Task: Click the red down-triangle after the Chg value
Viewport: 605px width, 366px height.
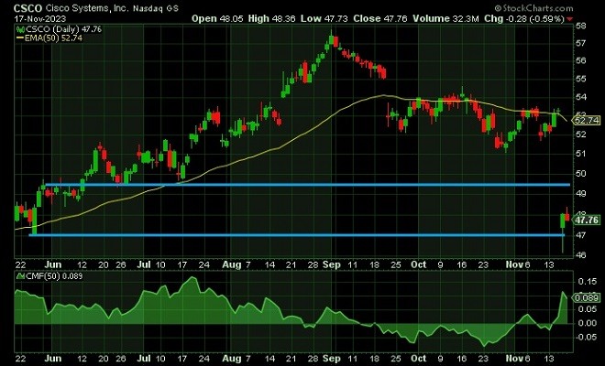Action: (569, 19)
